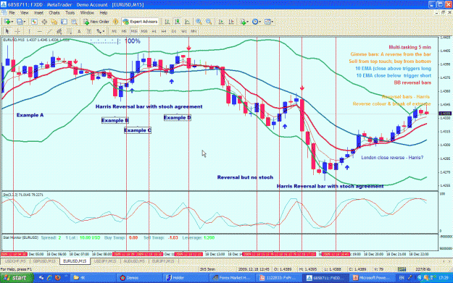Toggle Expert Advisors on or off
Screen dimensions: 453x283
click(141, 22)
